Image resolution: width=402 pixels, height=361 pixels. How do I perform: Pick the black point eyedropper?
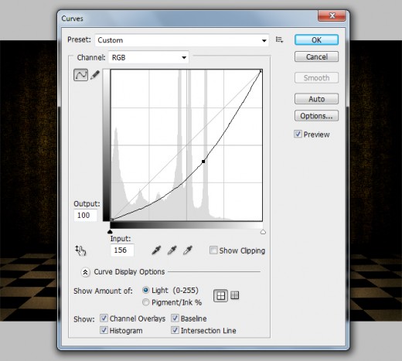point(156,250)
